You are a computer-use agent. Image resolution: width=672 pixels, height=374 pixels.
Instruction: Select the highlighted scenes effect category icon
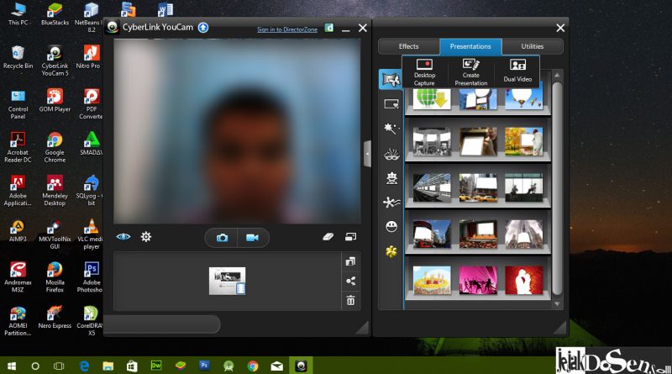point(391,79)
